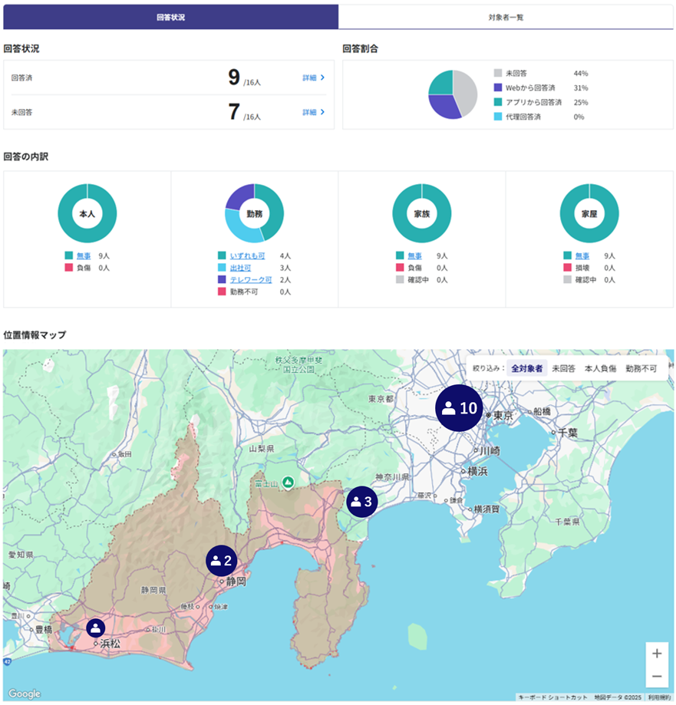Click the 3-person cluster marker on map
This screenshot has width=676, height=705.
pos(361,502)
